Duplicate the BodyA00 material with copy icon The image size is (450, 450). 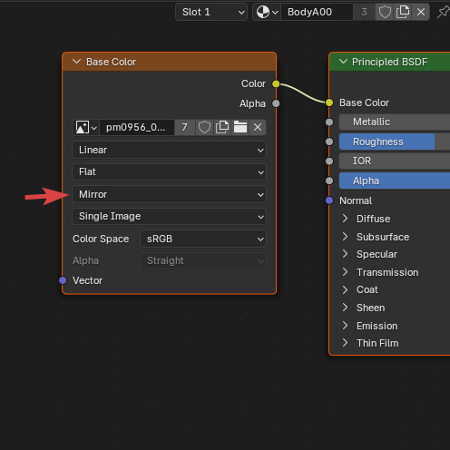point(403,12)
